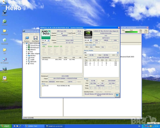Click the folder icon in Quick Launch
The height and width of the screenshot is (128, 160).
click(17, 126)
